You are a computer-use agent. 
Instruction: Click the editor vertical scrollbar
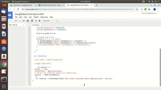point(160,67)
